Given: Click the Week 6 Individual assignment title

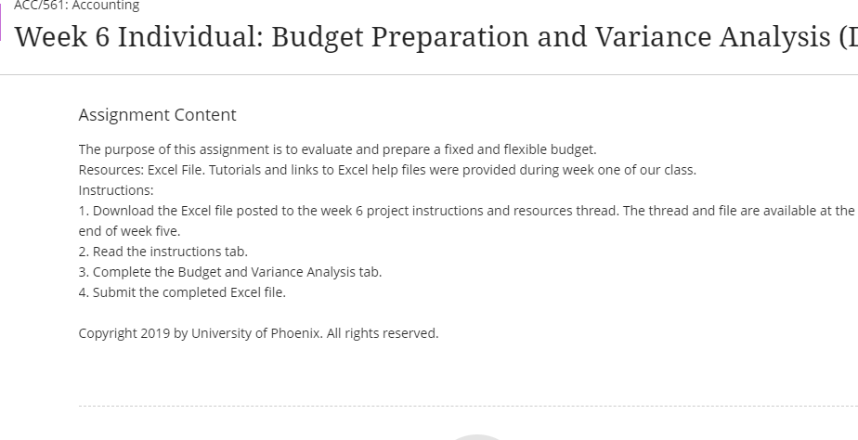Looking at the screenshot, I should click(x=435, y=37).
